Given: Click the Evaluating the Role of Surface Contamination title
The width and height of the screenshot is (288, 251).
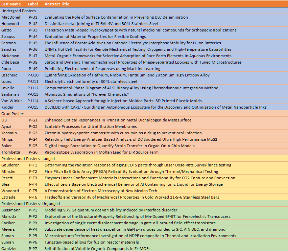Looking at the screenshot, I should (116, 17).
